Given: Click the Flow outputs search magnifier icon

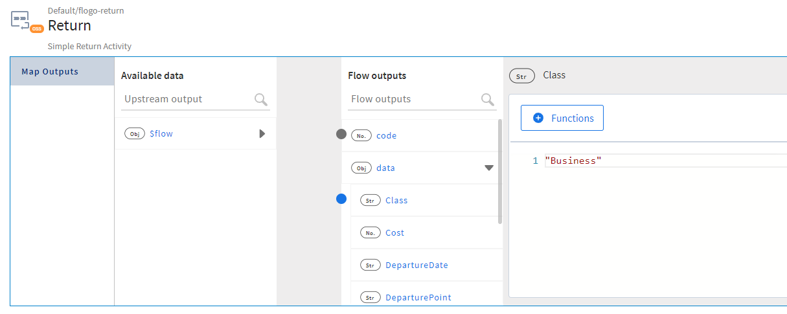Looking at the screenshot, I should tap(487, 99).
